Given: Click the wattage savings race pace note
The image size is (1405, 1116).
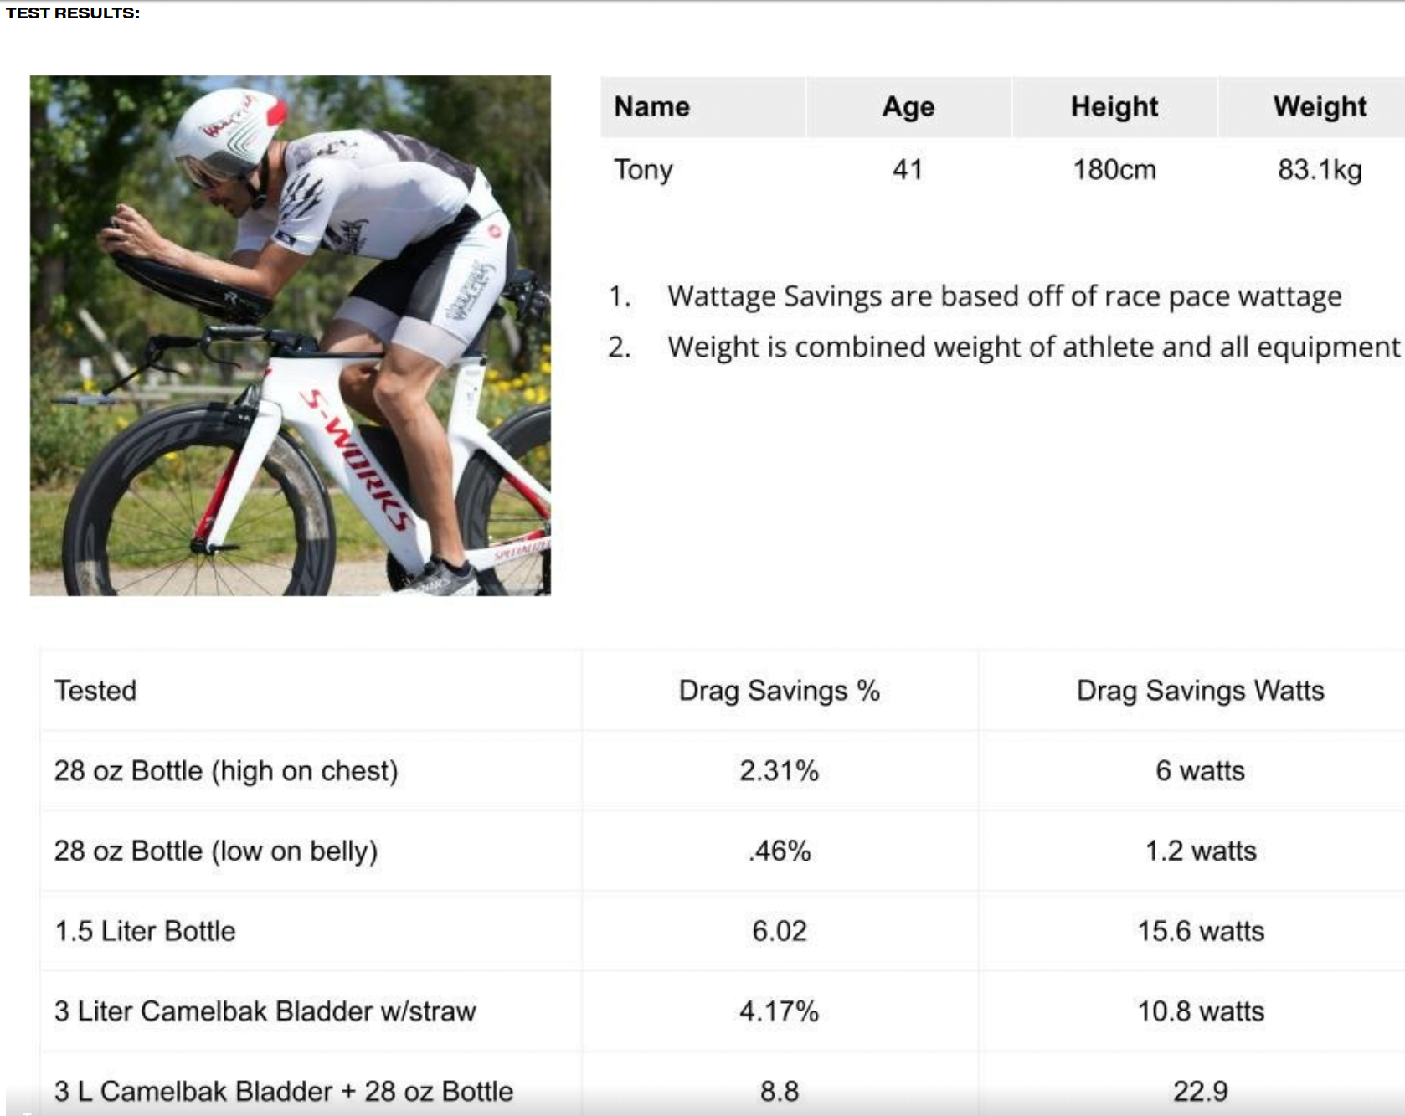Looking at the screenshot, I should pyautogui.click(x=1005, y=296).
